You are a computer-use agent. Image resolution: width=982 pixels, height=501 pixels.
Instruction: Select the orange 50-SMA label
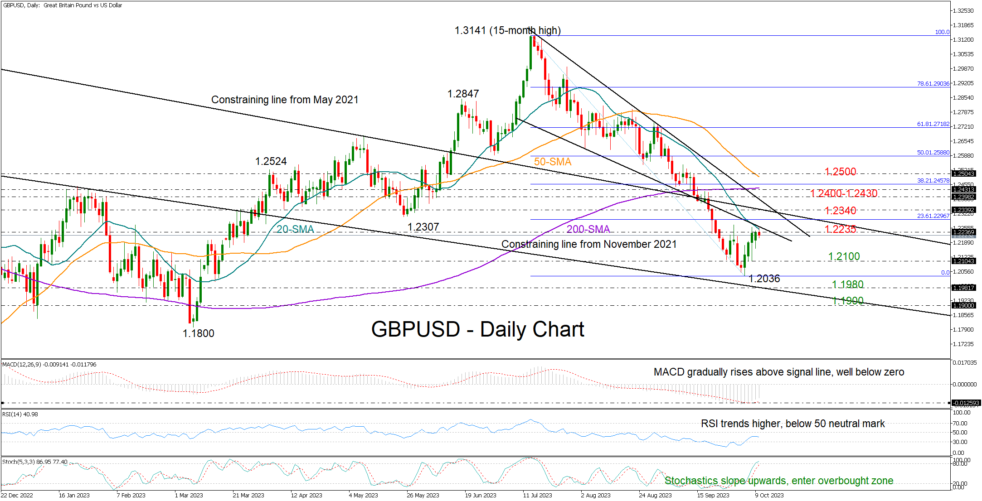coord(552,162)
